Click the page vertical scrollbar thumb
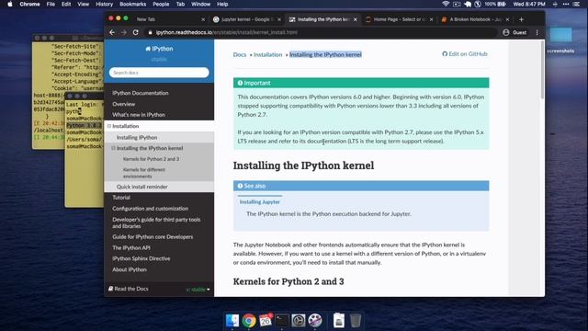 pyautogui.click(x=542, y=70)
